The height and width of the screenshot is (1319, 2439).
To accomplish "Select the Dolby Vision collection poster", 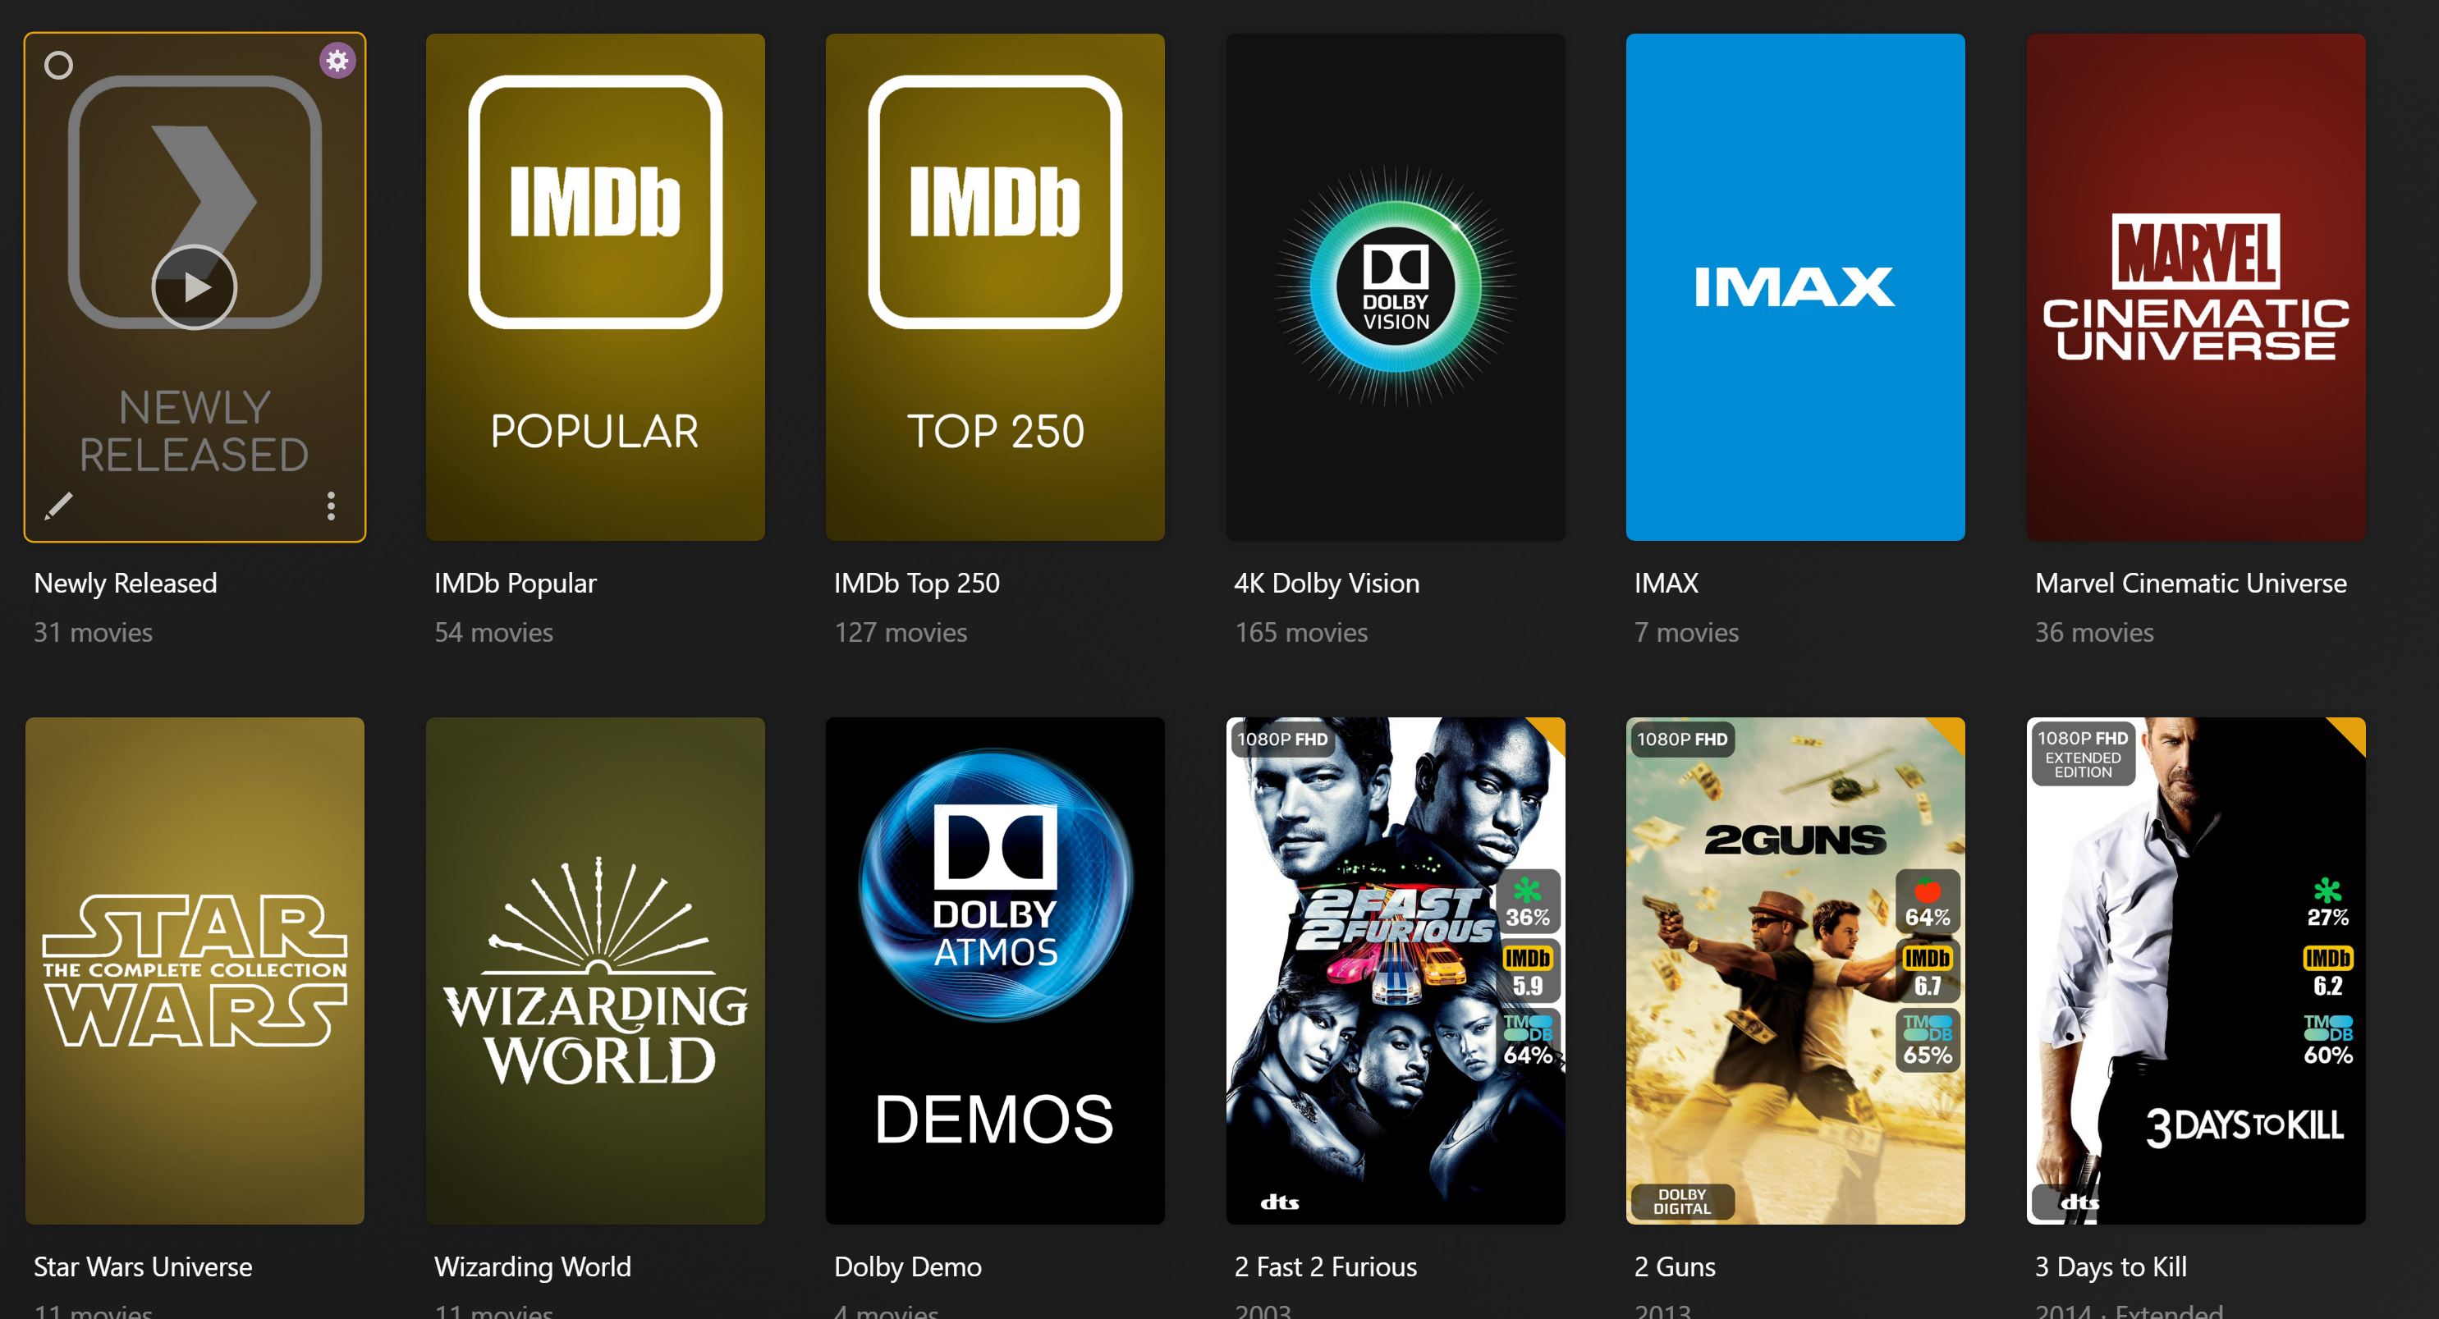I will pos(1396,287).
